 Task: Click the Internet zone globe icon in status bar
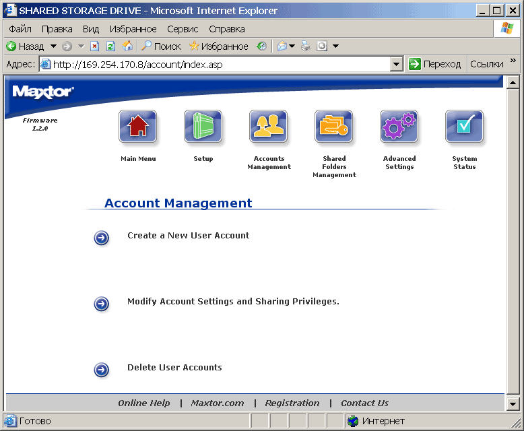pos(353,421)
